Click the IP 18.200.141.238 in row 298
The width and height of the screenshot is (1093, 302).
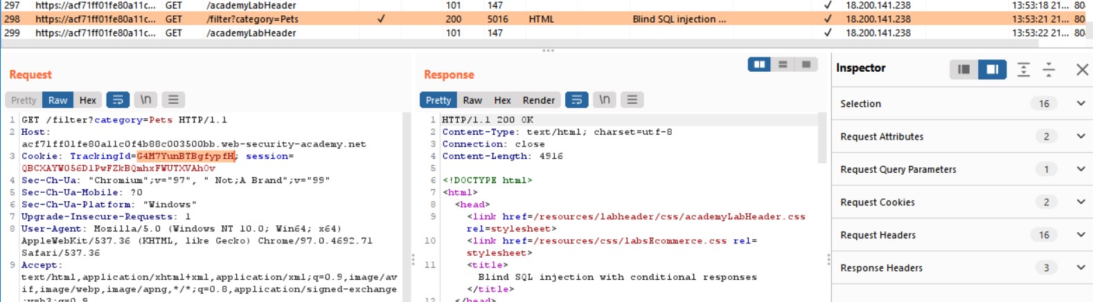point(878,19)
